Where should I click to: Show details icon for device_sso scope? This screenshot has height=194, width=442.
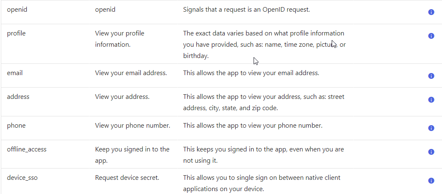(431, 181)
